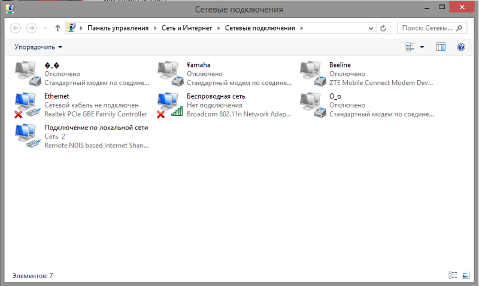Select the Беспроводная сеть adapter icon

tap(171, 104)
